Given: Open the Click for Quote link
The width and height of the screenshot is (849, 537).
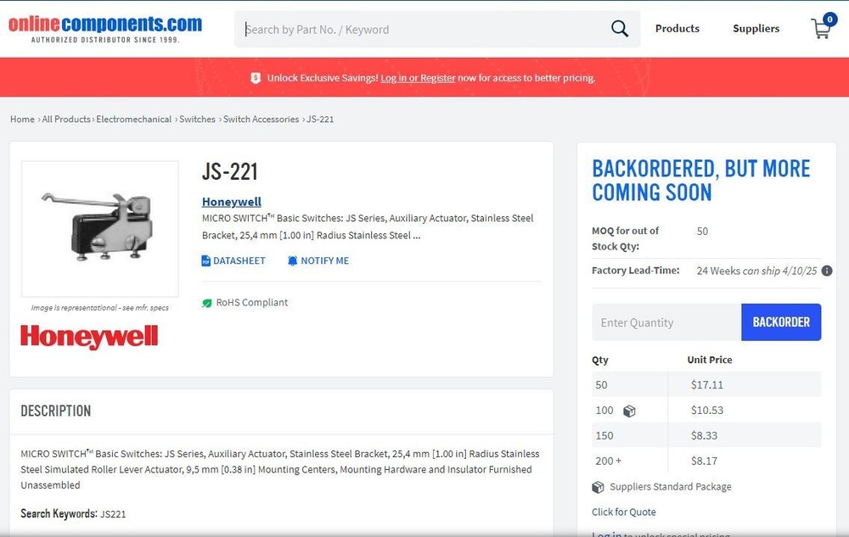Looking at the screenshot, I should click(x=623, y=512).
